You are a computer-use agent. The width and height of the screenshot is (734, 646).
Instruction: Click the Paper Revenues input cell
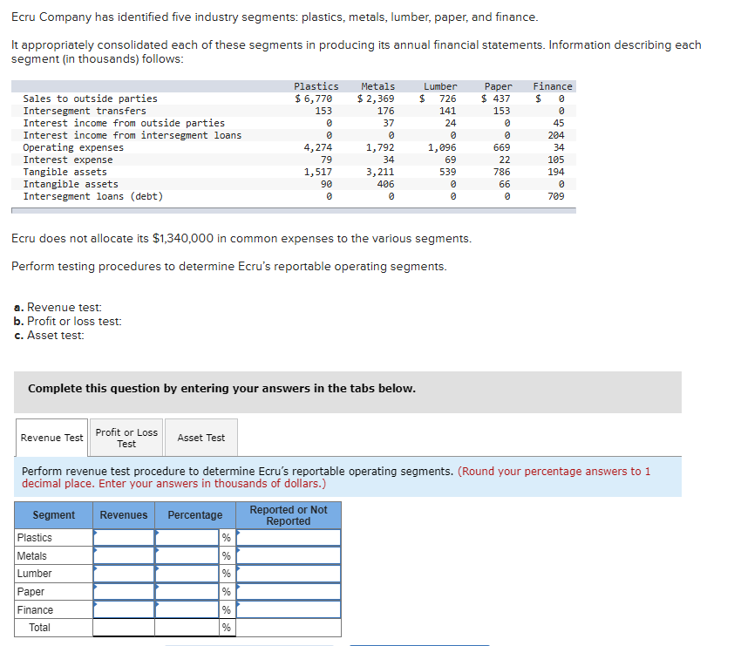click(x=123, y=591)
